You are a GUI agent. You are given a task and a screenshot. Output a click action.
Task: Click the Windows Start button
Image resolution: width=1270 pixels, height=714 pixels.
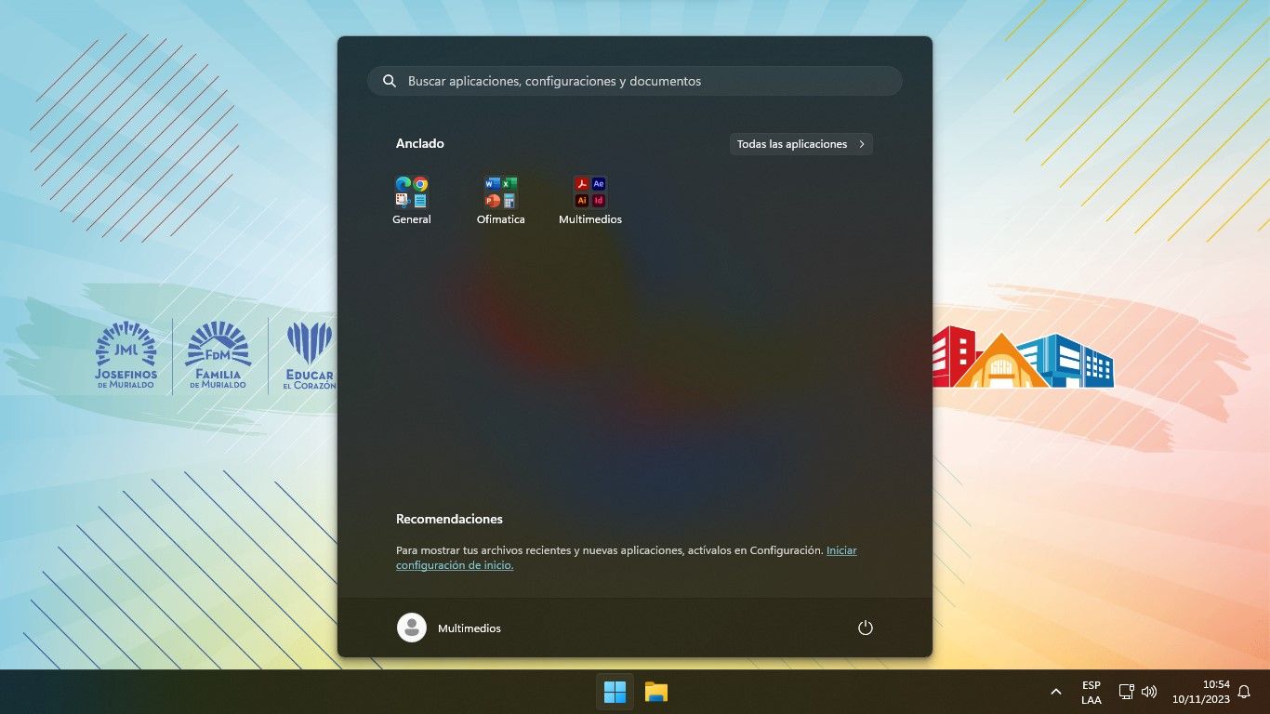tap(615, 692)
